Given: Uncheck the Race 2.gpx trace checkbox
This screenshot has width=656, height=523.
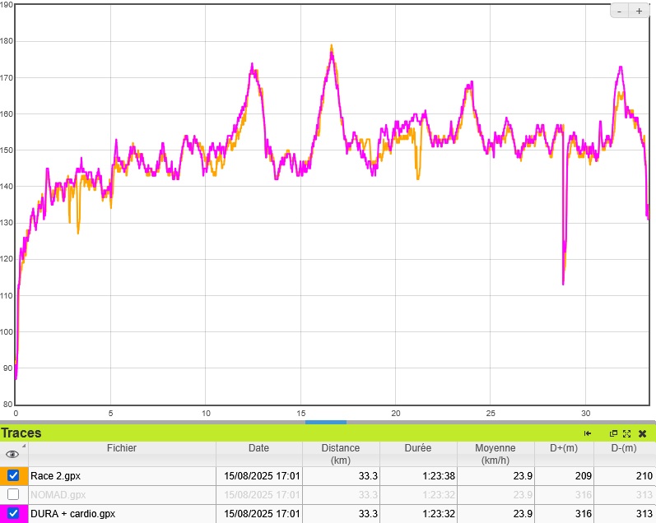Looking at the screenshot, I should tap(13, 475).
